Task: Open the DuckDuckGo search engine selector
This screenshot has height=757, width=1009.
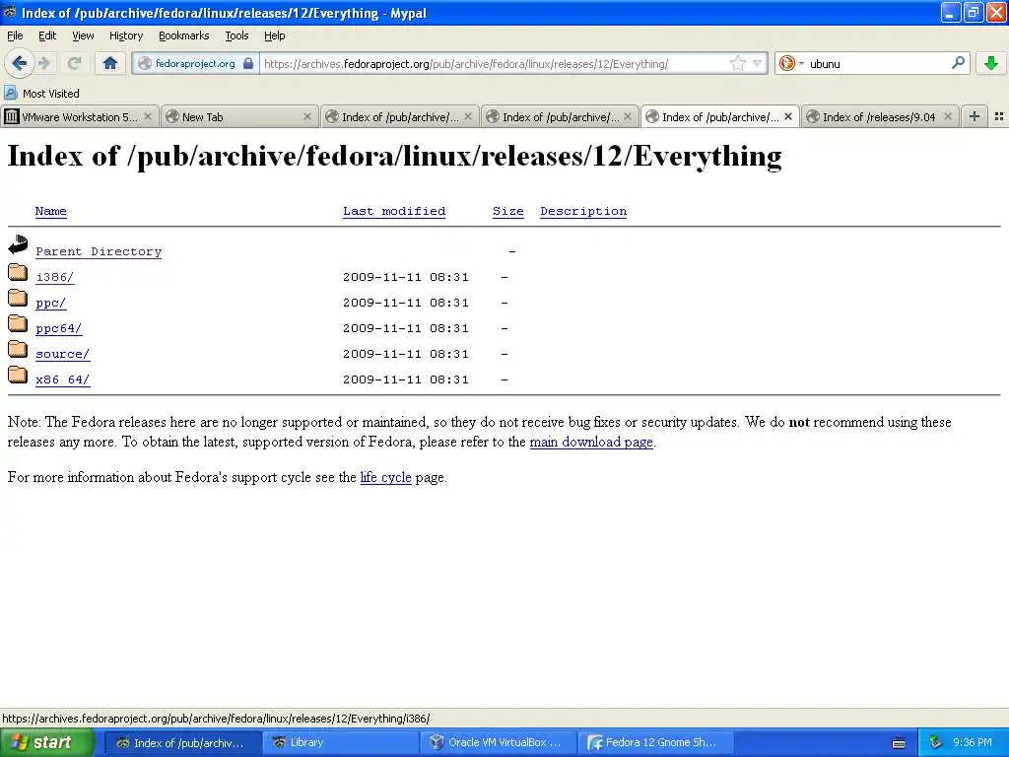Action: pyautogui.click(x=791, y=63)
